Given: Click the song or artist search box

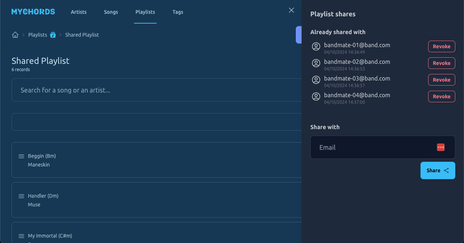Looking at the screenshot, I should pyautogui.click(x=156, y=90).
